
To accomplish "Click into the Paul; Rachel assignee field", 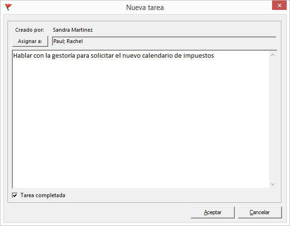I will (164, 41).
